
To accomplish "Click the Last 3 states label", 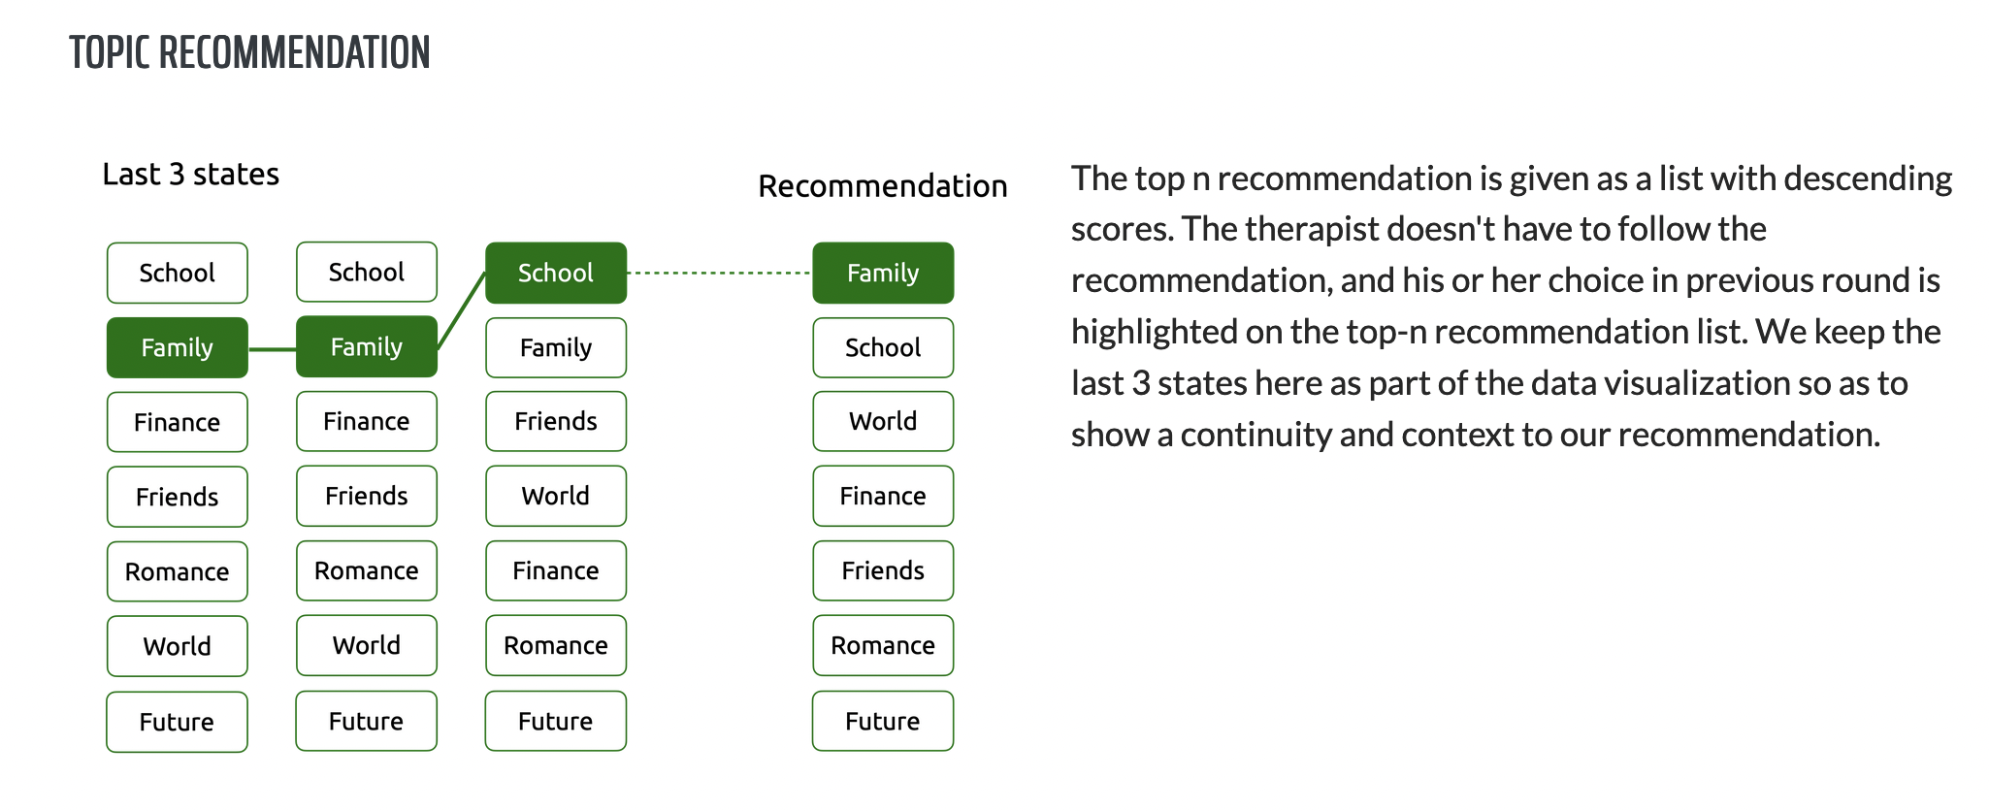I will (191, 174).
